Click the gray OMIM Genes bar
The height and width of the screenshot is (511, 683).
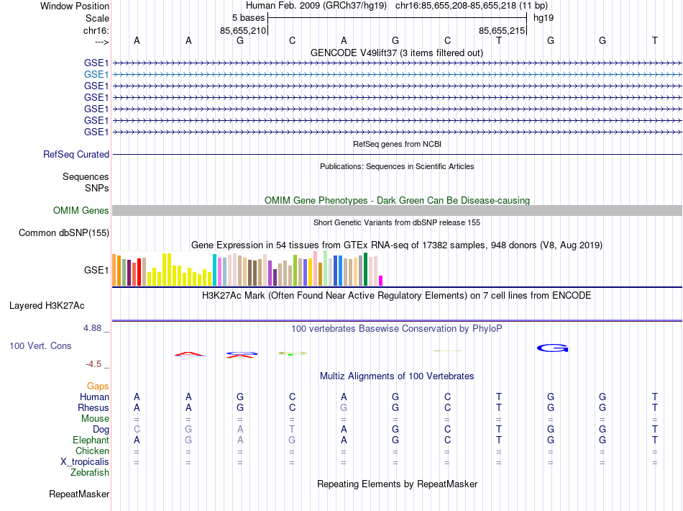397,211
